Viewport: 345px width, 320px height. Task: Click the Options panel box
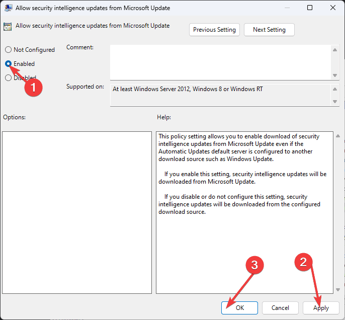[77, 212]
